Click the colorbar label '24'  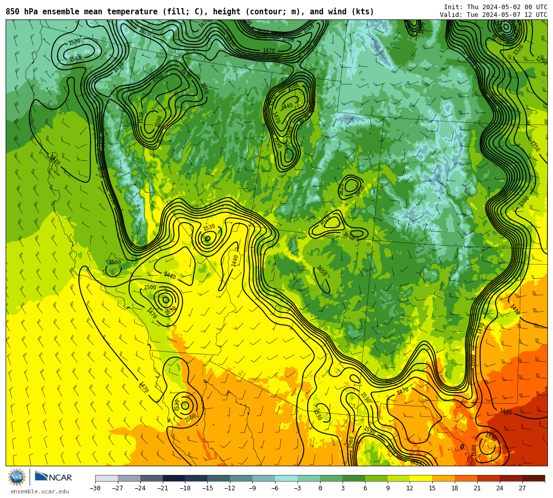(500, 488)
